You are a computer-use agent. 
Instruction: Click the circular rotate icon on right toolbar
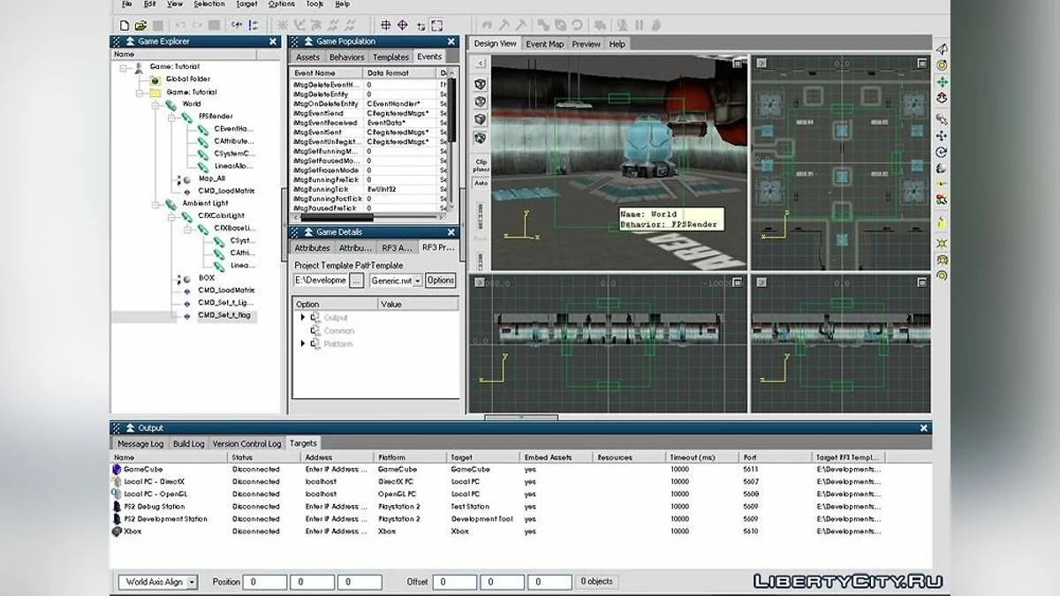click(x=942, y=152)
